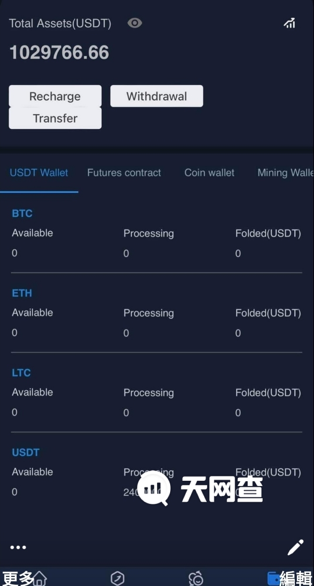The height and width of the screenshot is (586, 314).
Task: Switch to Futures contract tab
Action: pyautogui.click(x=124, y=173)
